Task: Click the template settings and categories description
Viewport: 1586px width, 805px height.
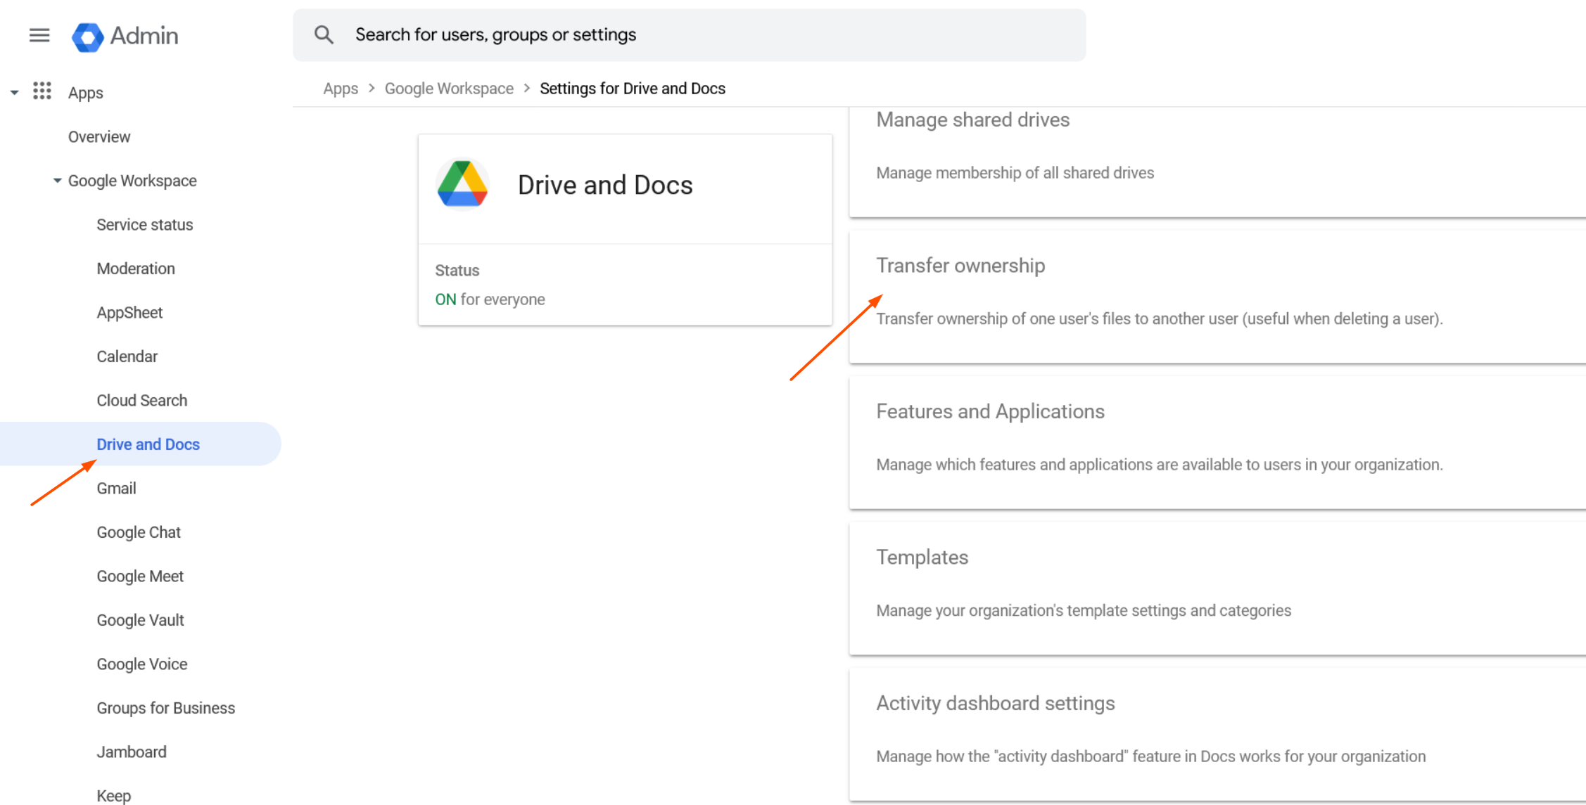Action: [1084, 610]
